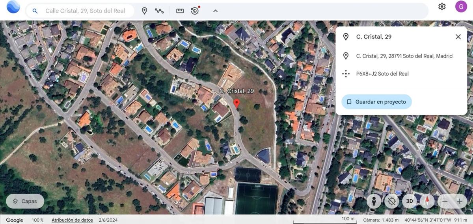Select the add placemark tool
This screenshot has height=224, width=473.
tap(144, 11)
